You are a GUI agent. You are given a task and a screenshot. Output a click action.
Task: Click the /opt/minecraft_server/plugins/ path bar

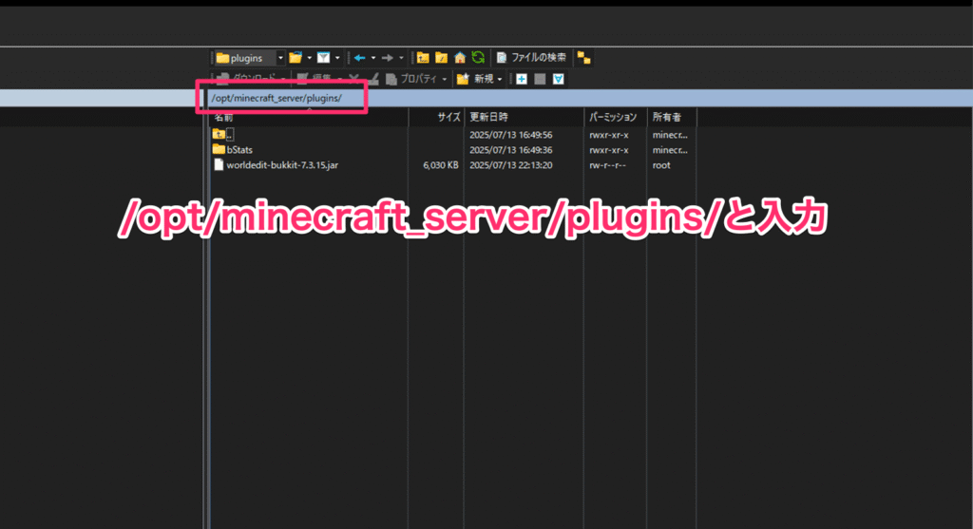point(589,98)
